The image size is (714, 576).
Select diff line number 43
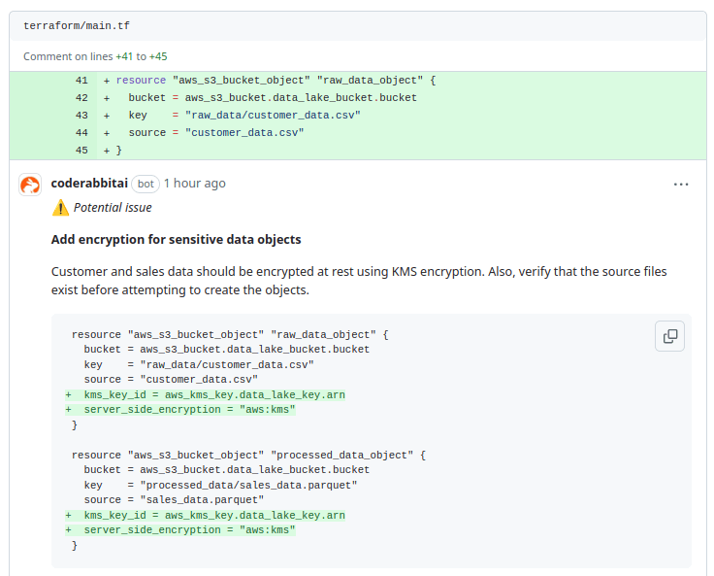pyautogui.click(x=81, y=115)
